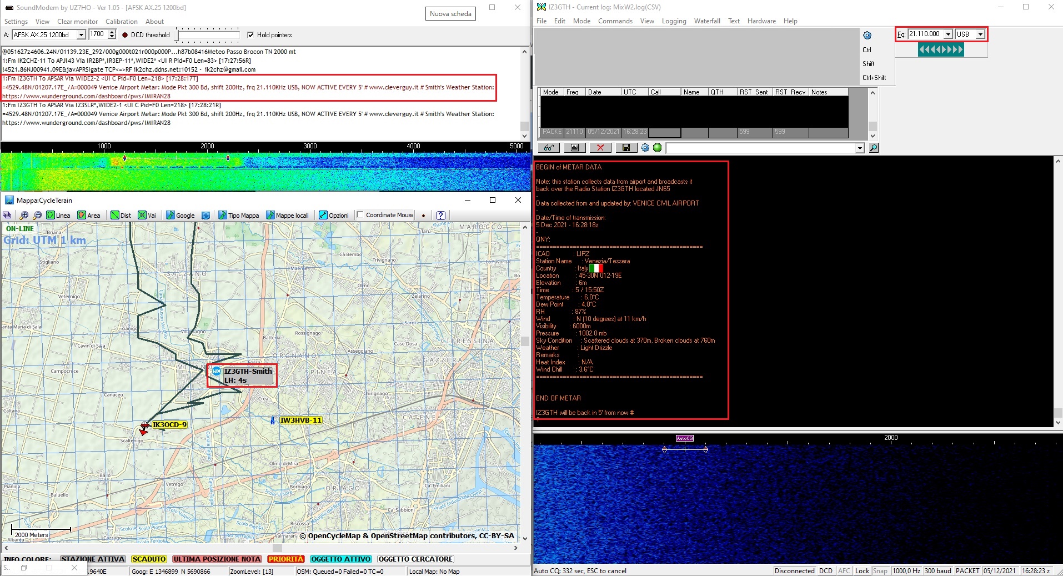This screenshot has height=576, width=1063.
Task: Click the left pointer on SoundModem waterfall
Action: pyautogui.click(x=124, y=158)
